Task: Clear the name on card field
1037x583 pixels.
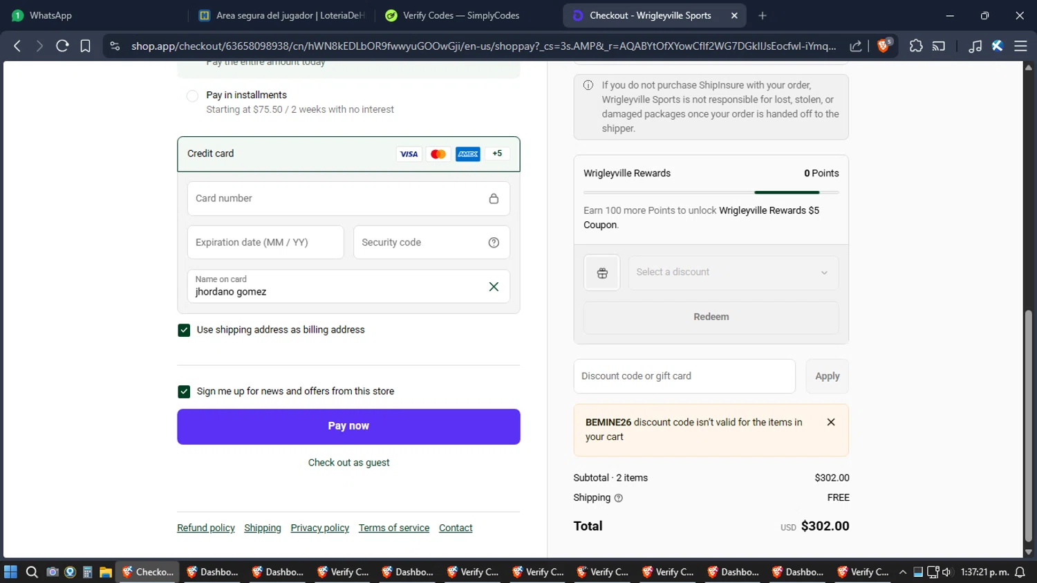Action: [494, 286]
